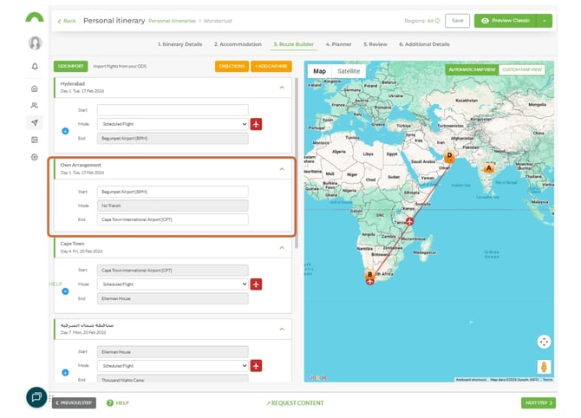Click the airplane marker on the flight route
581x418 pixels.
click(409, 222)
